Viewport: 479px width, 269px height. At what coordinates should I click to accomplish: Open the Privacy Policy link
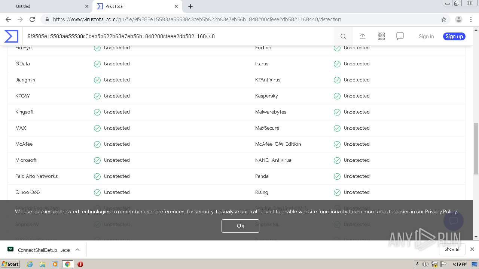pyautogui.click(x=441, y=211)
